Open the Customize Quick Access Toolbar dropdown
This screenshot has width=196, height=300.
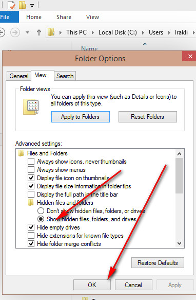click(32, 6)
